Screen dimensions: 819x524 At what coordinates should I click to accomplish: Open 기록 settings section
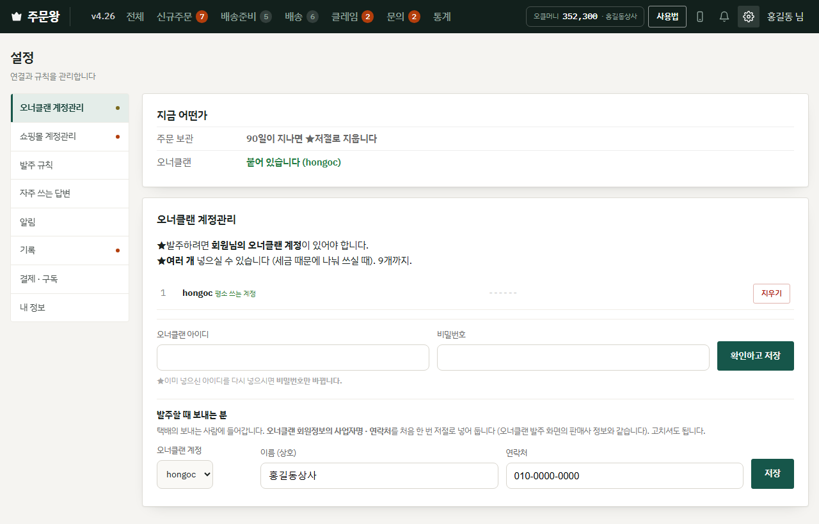tap(70, 250)
